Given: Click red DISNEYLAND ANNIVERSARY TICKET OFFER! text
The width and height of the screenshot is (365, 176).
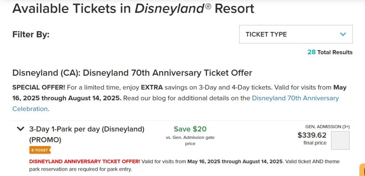Looking at the screenshot, I should pos(85,161).
